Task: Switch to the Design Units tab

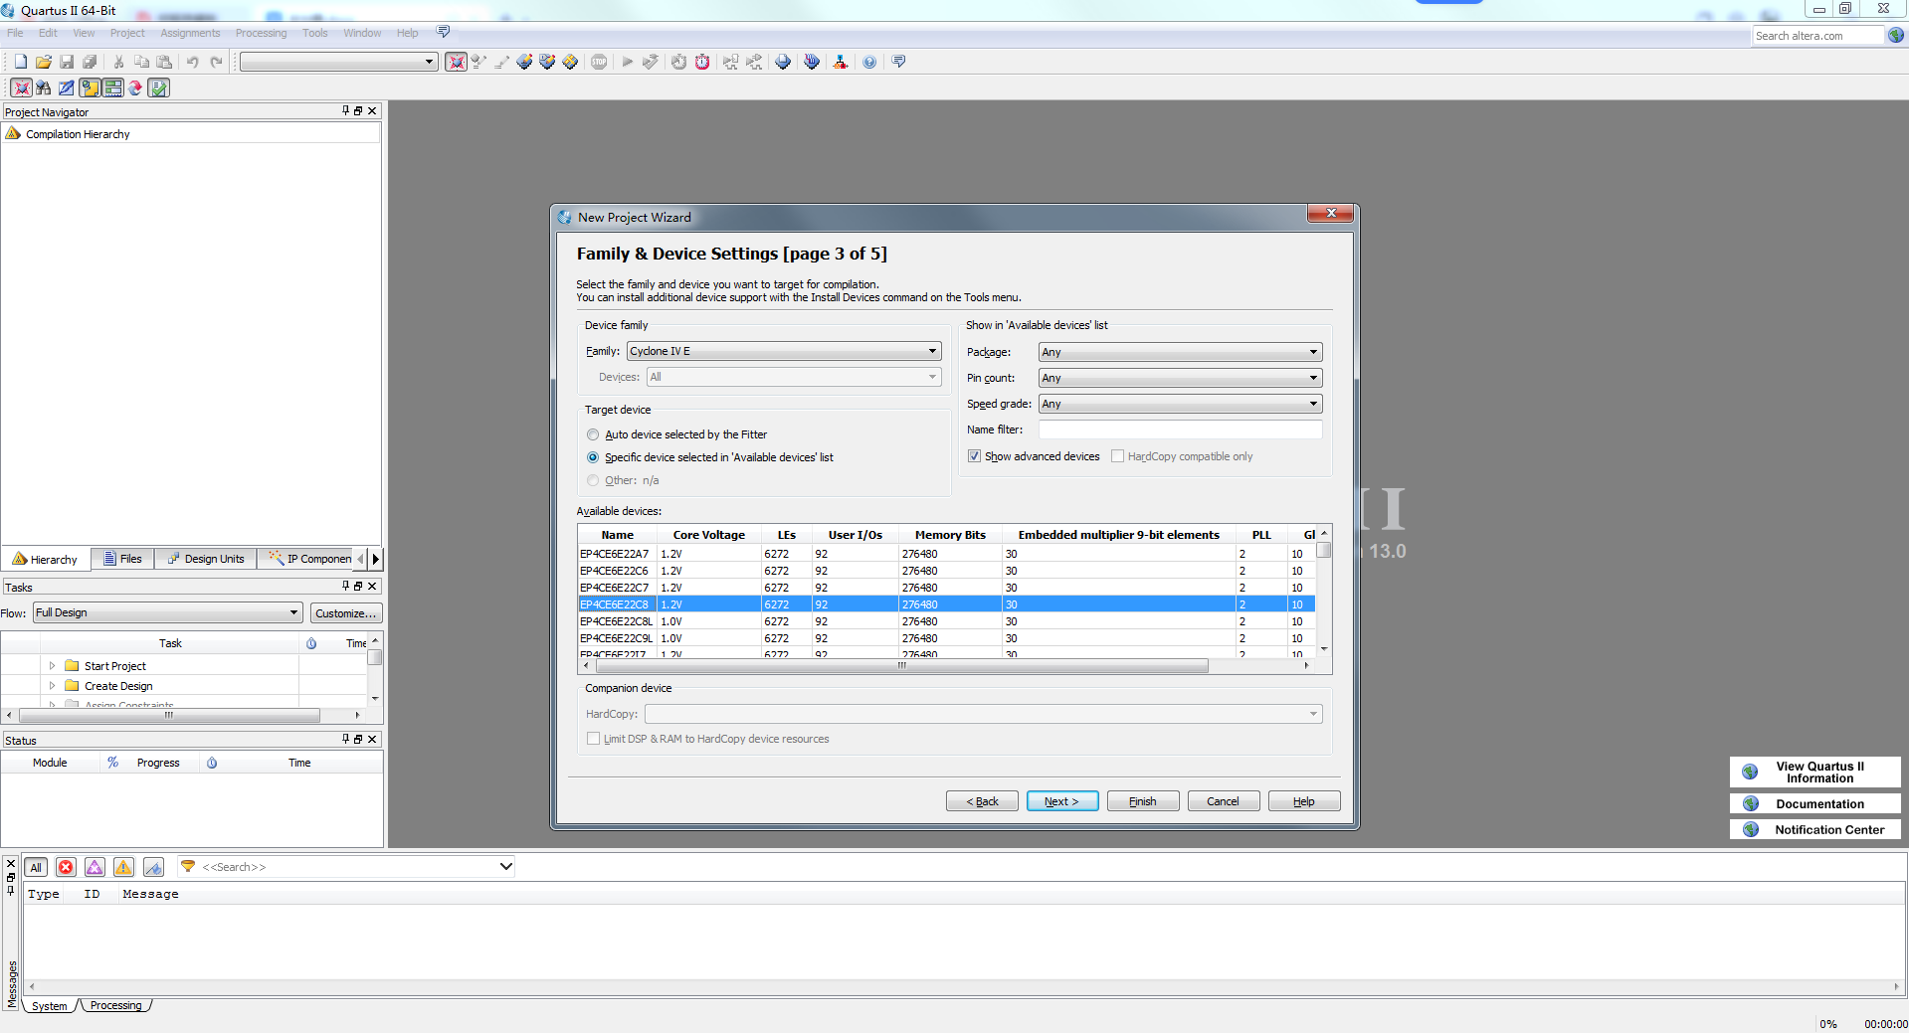Action: pyautogui.click(x=206, y=559)
